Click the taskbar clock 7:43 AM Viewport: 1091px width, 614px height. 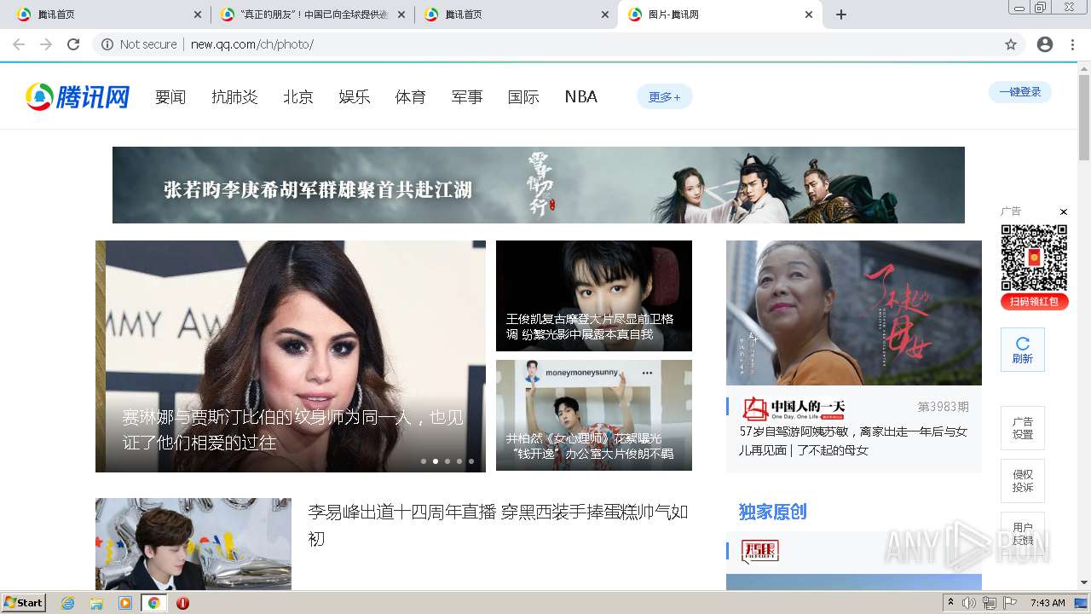pyautogui.click(x=1048, y=603)
